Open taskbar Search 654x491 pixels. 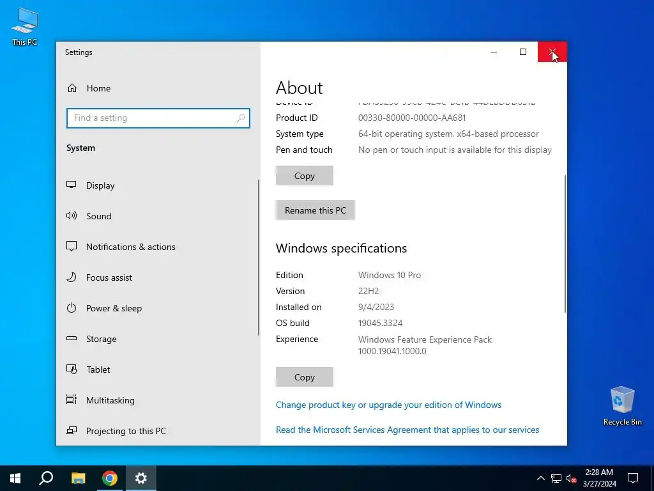(46, 478)
